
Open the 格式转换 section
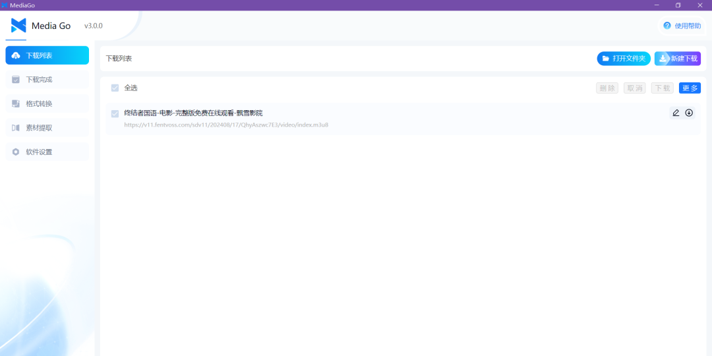click(47, 104)
